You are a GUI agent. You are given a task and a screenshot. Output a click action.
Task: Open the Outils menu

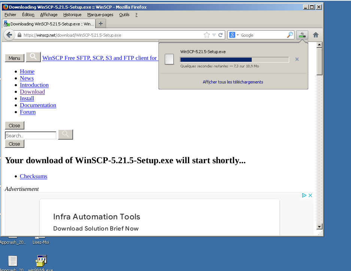tap(124, 15)
